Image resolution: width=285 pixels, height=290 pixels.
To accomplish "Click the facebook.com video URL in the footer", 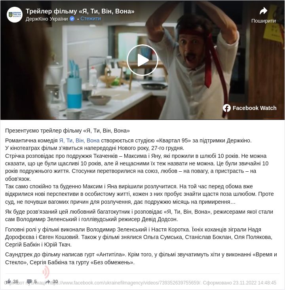I will click(x=124, y=283).
